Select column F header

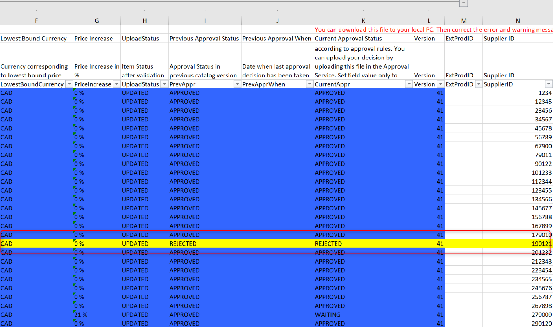36,21
